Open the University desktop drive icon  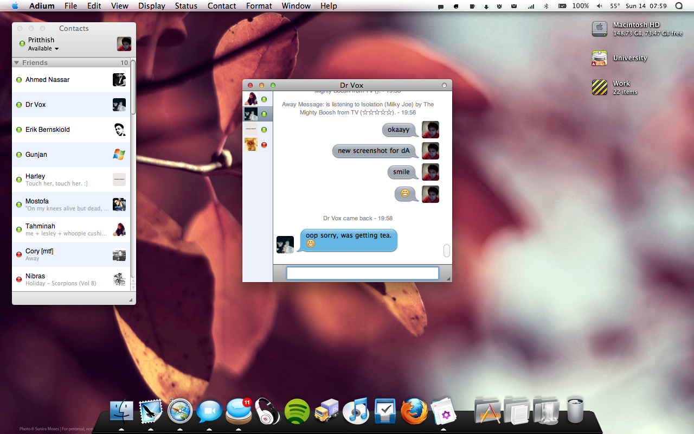point(599,58)
